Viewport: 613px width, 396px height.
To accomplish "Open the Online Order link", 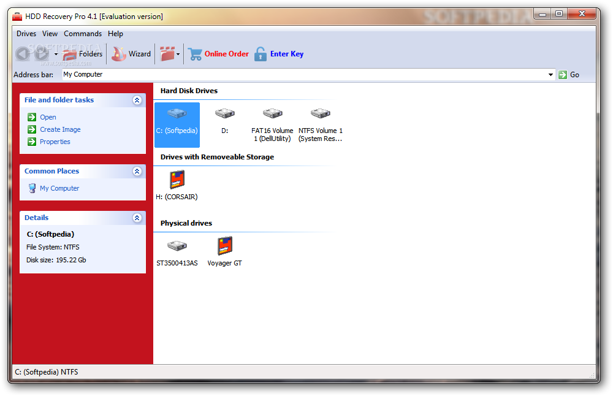I will pyautogui.click(x=226, y=54).
